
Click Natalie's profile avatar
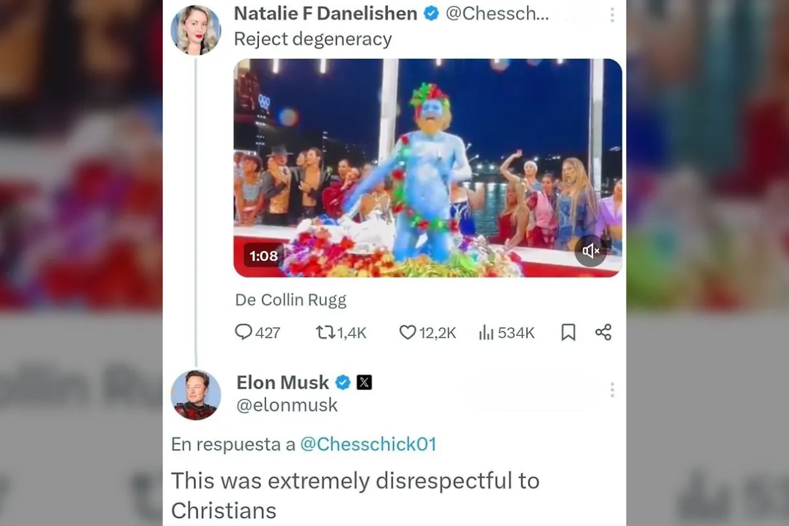(195, 30)
